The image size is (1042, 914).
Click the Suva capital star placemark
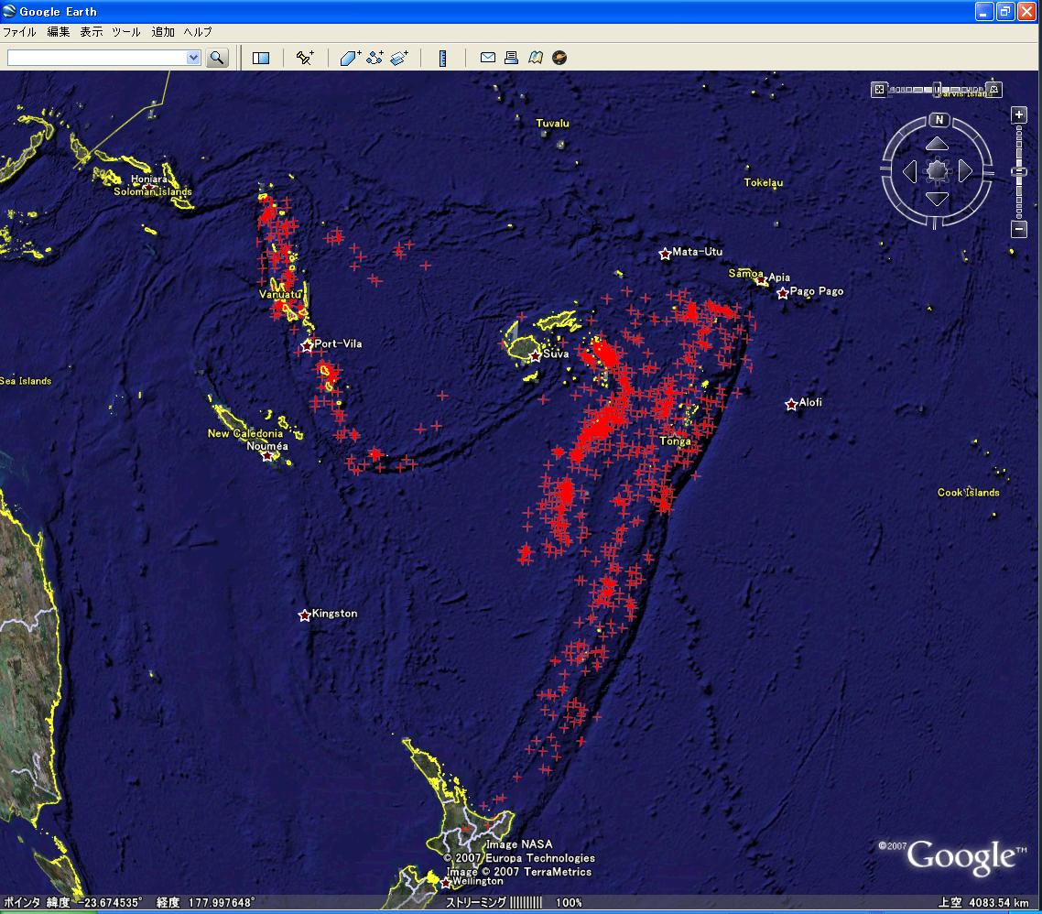coord(536,355)
